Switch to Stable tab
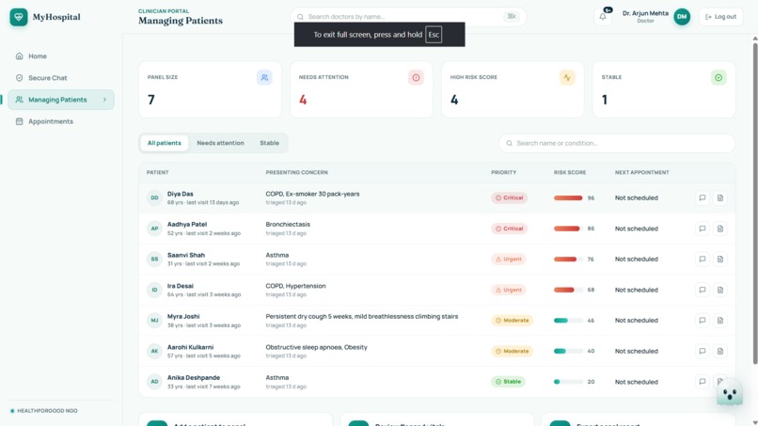The height and width of the screenshot is (426, 758). click(269, 143)
